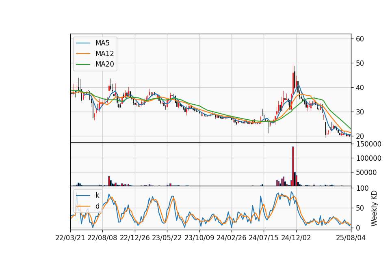
Task: Click the d legend label in KD panel
Action: (97, 206)
